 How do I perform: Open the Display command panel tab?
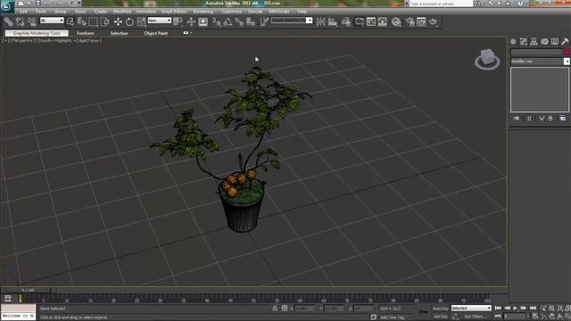(555, 42)
